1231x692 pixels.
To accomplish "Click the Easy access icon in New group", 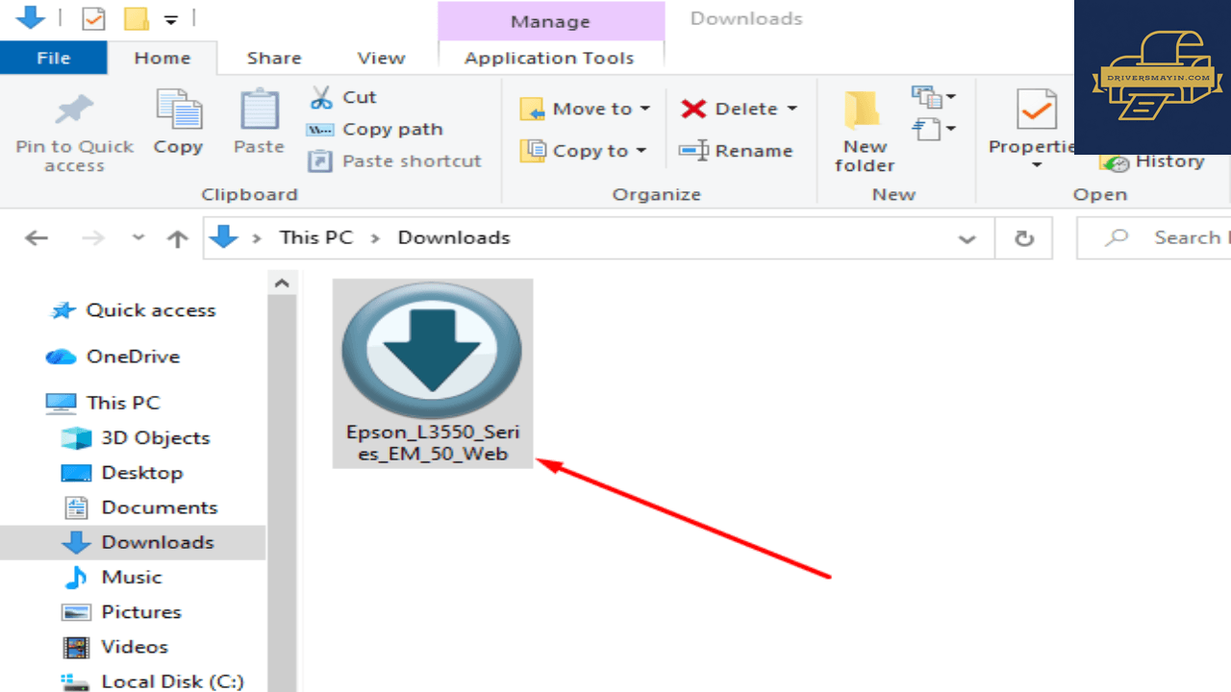I will point(926,128).
